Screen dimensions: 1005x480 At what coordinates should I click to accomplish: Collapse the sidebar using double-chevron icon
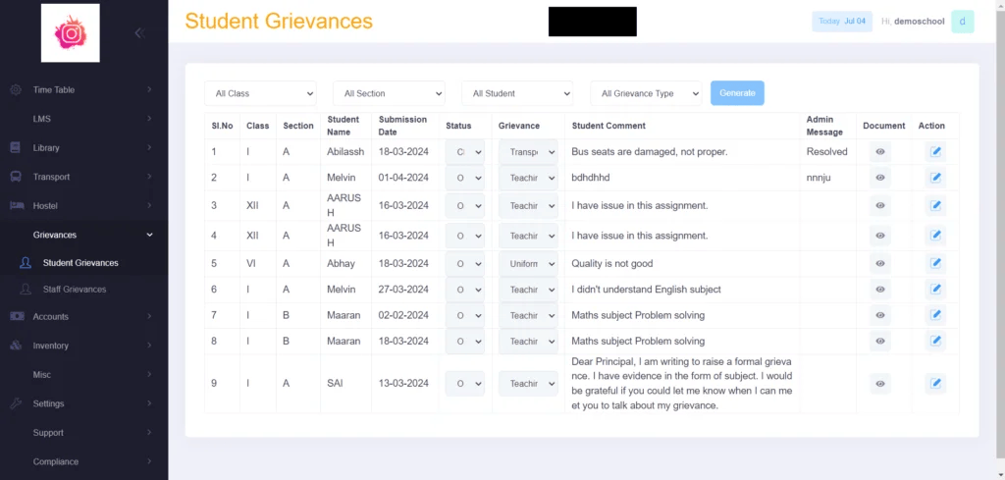coord(139,33)
